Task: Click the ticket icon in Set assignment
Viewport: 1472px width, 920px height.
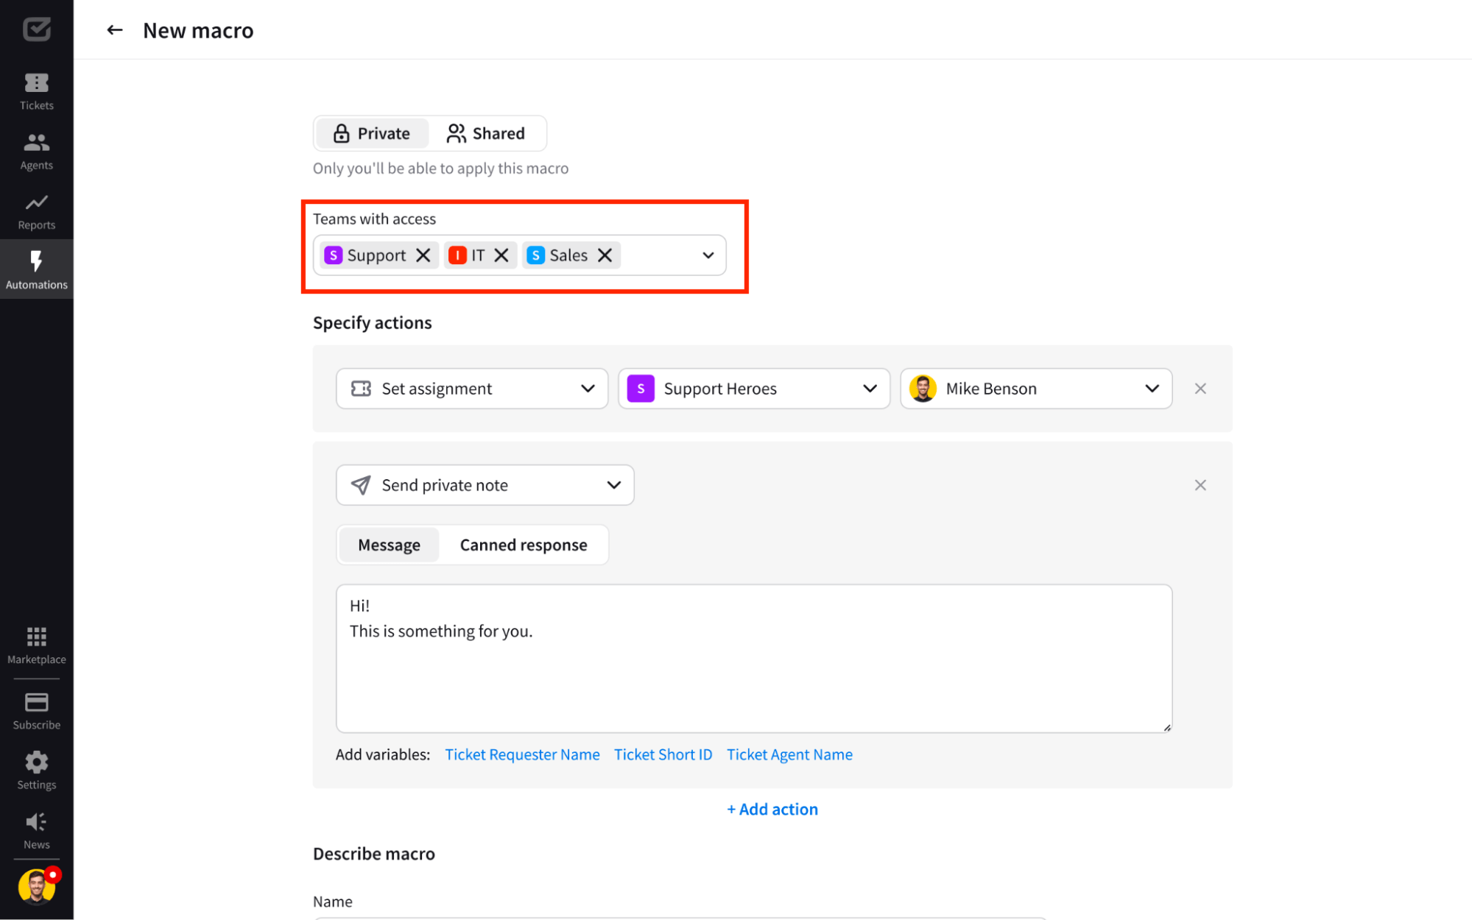Action: point(361,389)
